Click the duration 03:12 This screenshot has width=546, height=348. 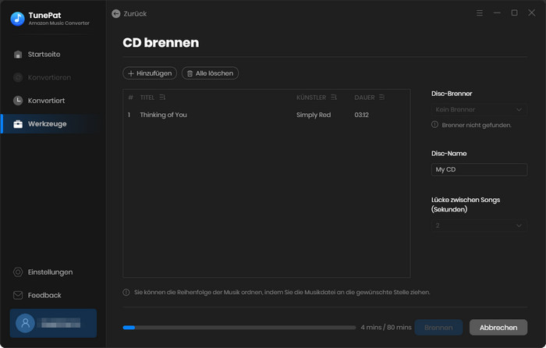tap(361, 115)
